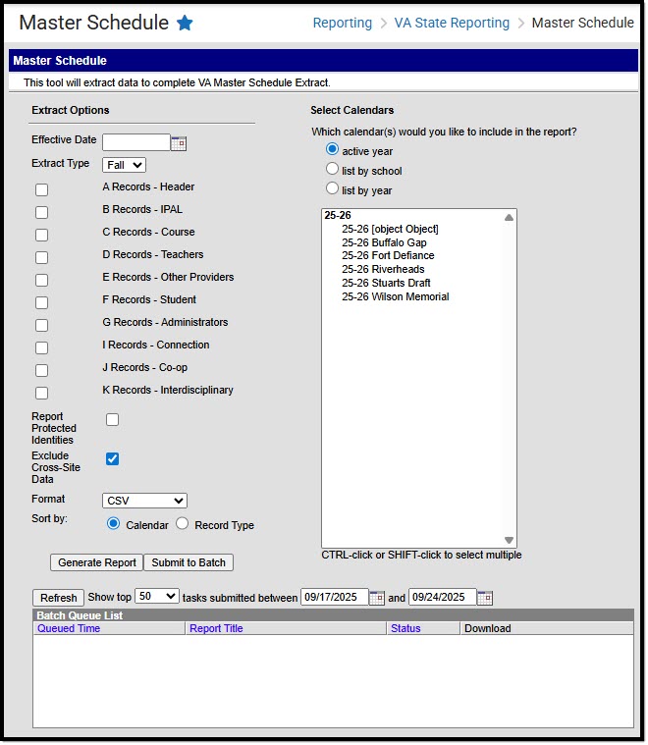Select the 25-26 year group header
This screenshot has width=648, height=745.
pyautogui.click(x=338, y=215)
